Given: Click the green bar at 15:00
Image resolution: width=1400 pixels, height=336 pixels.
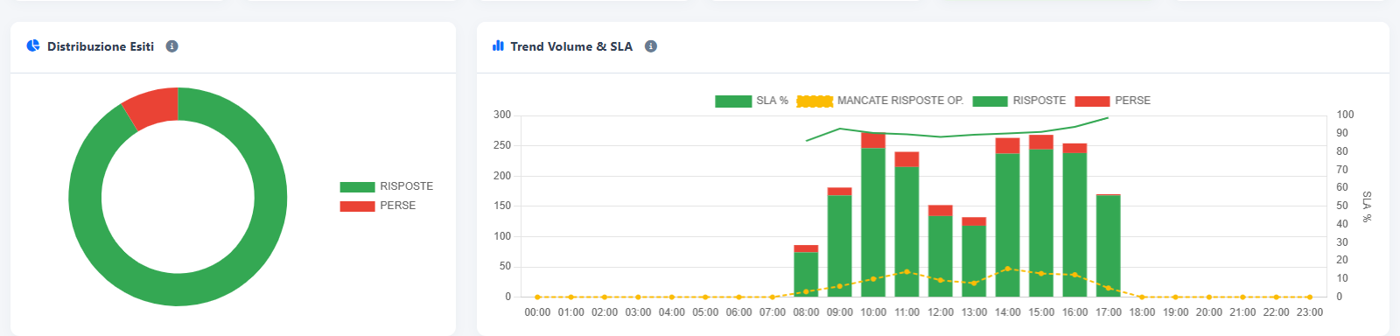Looking at the screenshot, I should pos(1041,223).
